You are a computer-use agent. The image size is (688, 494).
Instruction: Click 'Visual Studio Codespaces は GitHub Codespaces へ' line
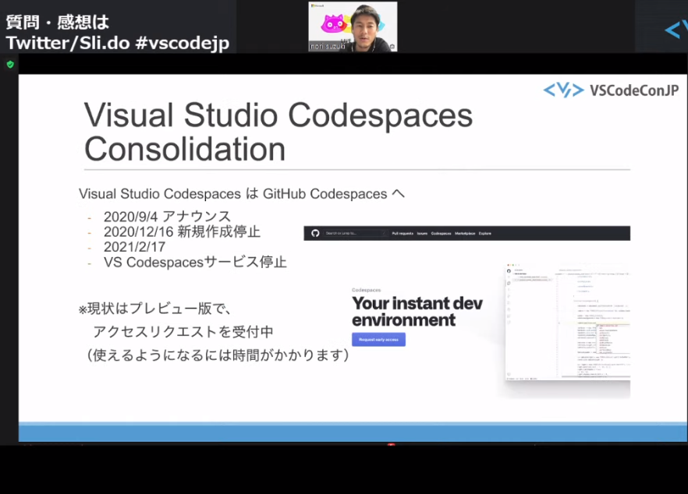click(242, 194)
